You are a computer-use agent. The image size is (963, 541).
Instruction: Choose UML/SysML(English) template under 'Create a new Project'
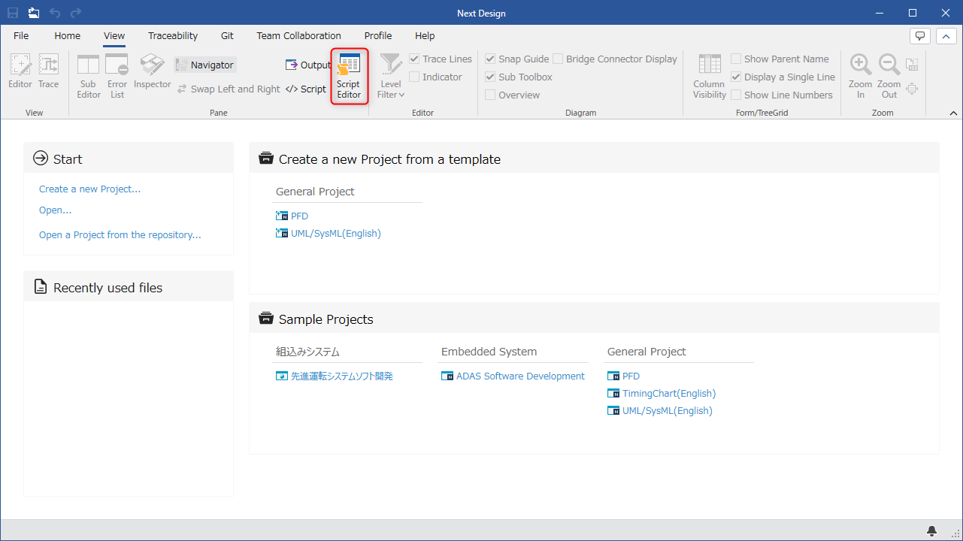[329, 234]
